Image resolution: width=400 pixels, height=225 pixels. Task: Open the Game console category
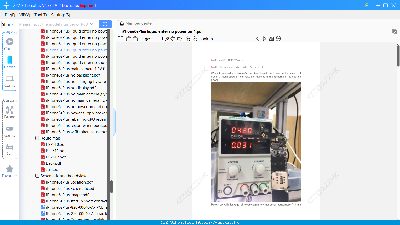[10, 131]
